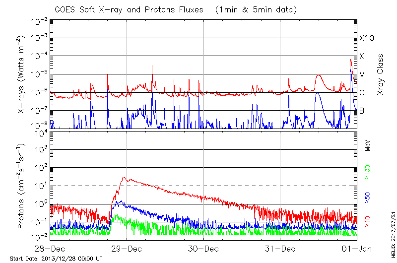Viewport: 397px width, 263px height.
Task: Click the X10 class label
Action: pyautogui.click(x=366, y=38)
